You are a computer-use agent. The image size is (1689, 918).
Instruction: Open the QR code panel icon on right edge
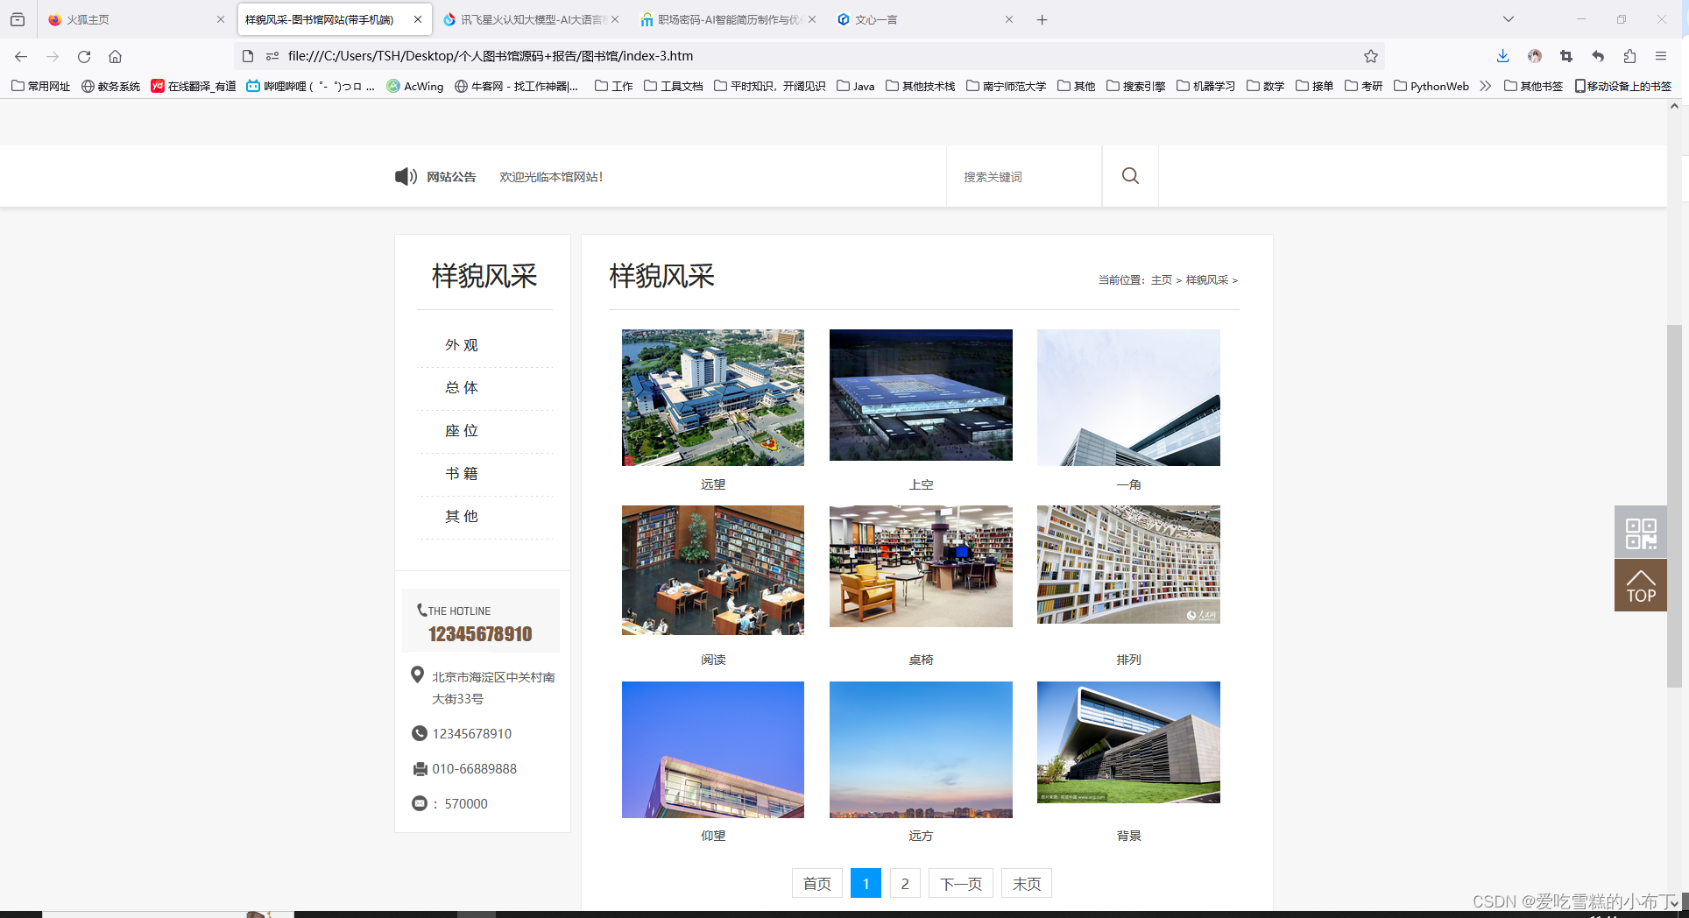1640,532
